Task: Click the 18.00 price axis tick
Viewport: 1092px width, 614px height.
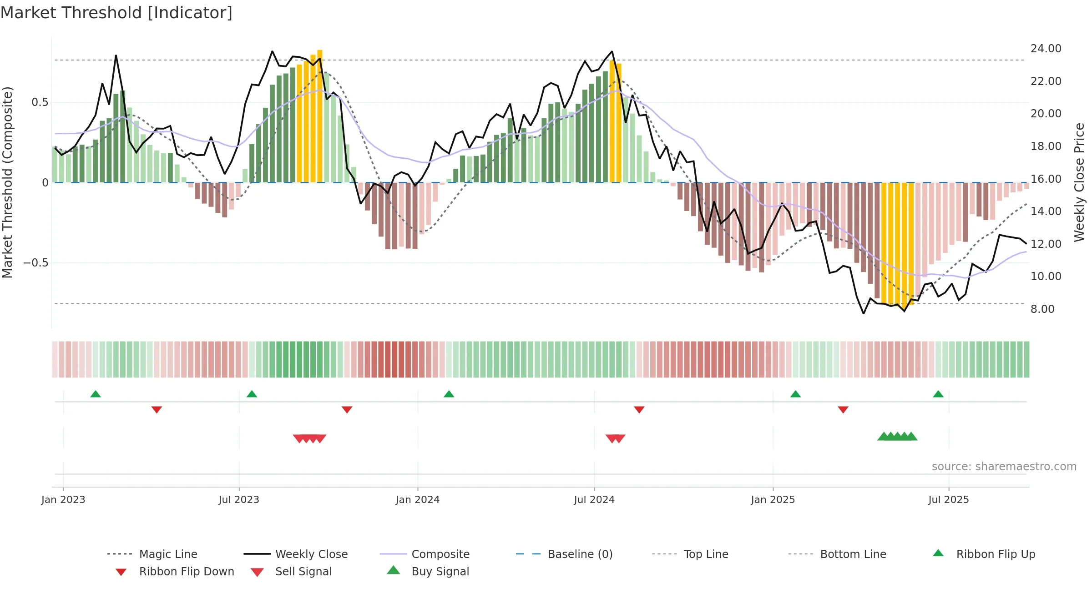Action: 1046,146
